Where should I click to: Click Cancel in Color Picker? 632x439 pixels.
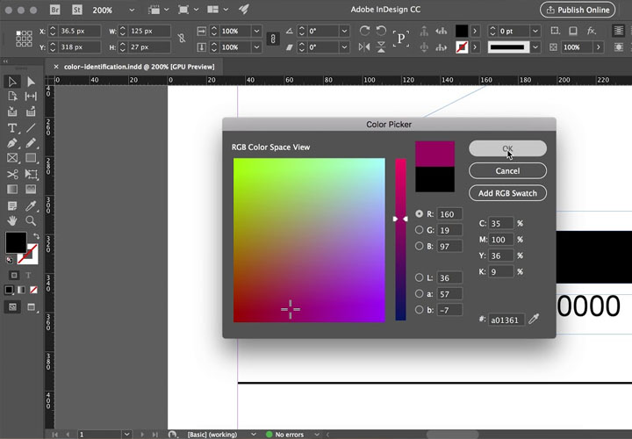click(x=507, y=170)
